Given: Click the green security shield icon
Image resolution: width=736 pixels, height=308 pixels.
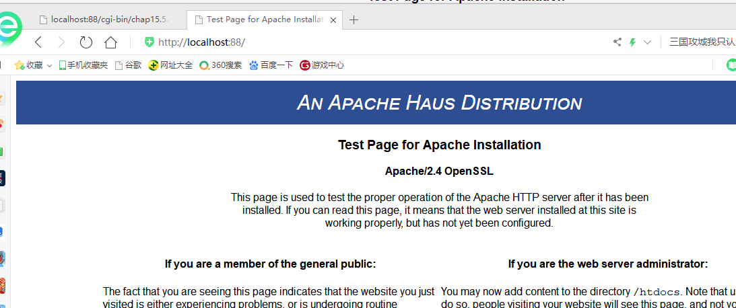Looking at the screenshot, I should [x=149, y=42].
